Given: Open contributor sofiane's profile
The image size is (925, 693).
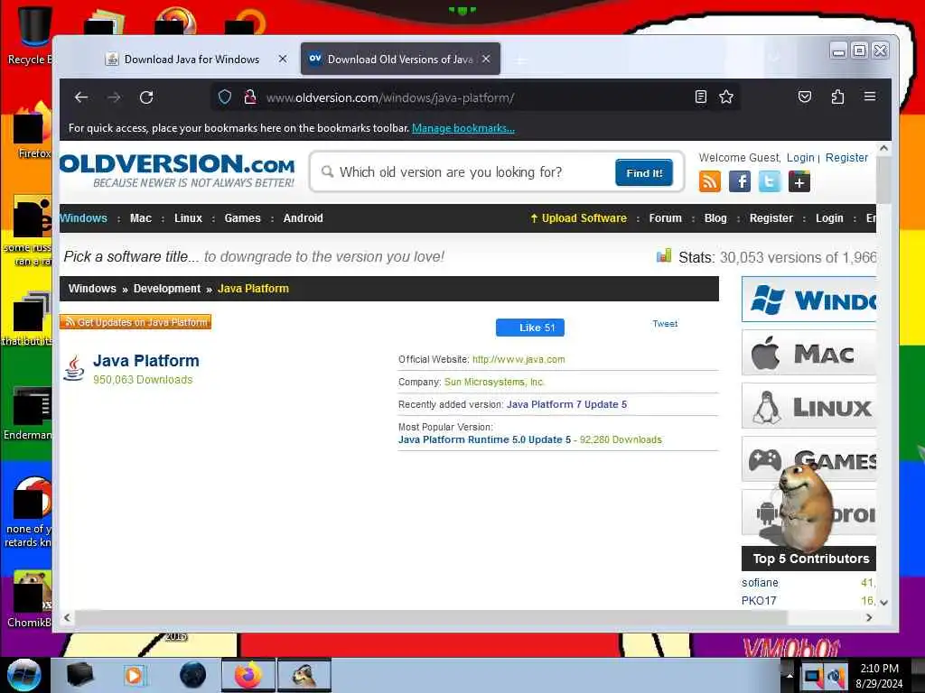Looking at the screenshot, I should 760,583.
